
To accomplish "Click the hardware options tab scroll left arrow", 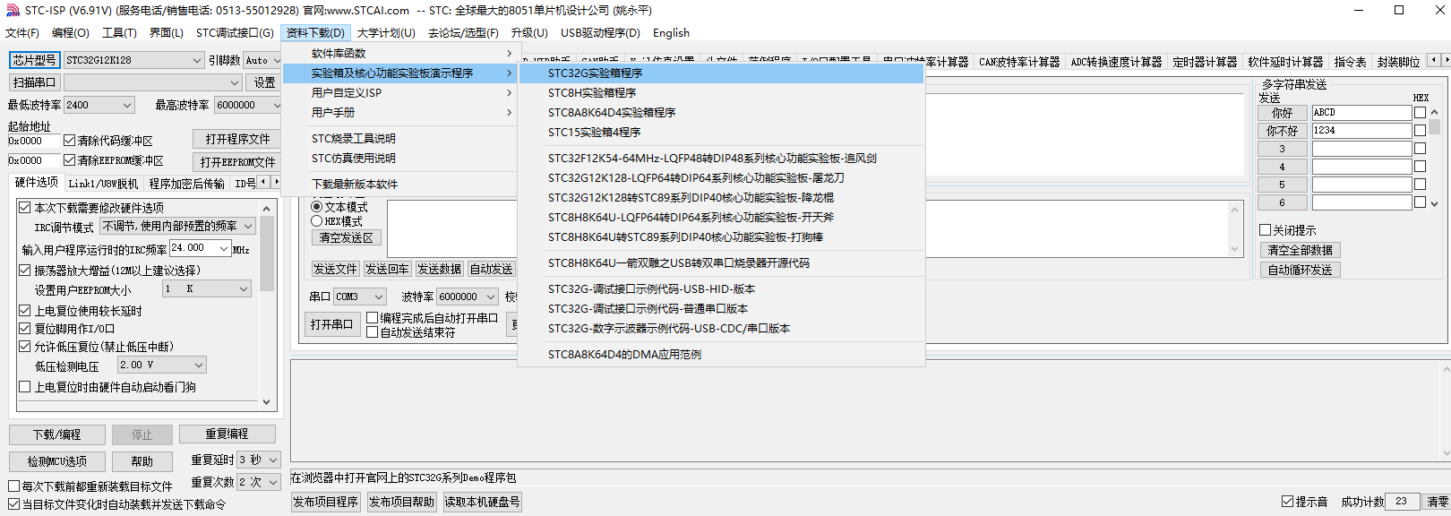I will pos(263,182).
